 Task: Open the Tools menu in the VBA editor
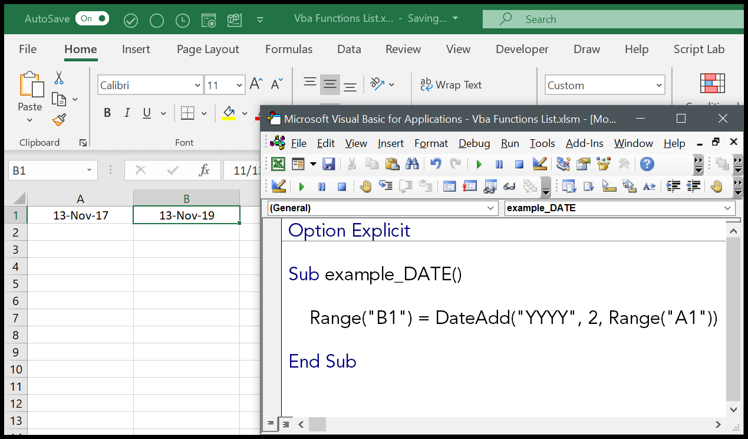click(542, 143)
